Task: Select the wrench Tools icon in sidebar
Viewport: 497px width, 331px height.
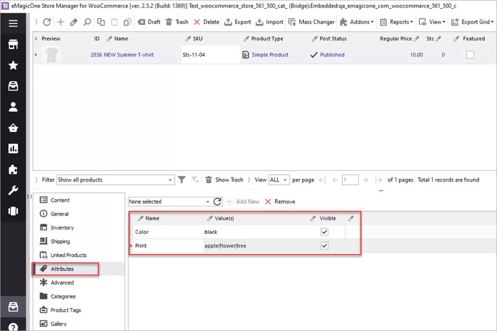Action: [13, 189]
